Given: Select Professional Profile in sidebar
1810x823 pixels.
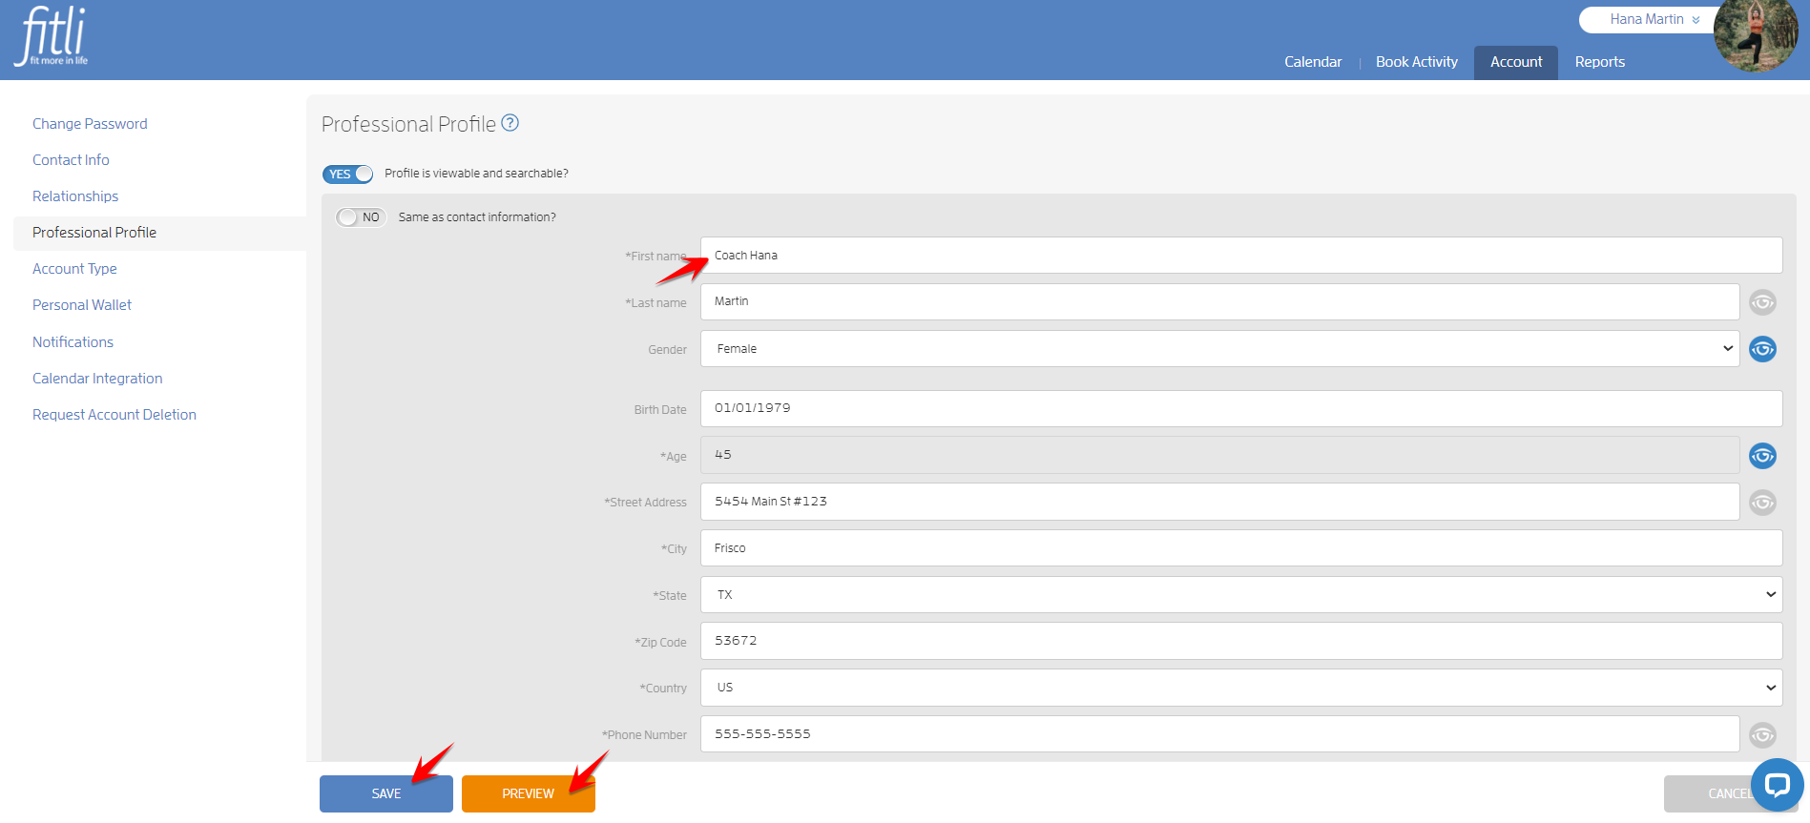Looking at the screenshot, I should [94, 233].
